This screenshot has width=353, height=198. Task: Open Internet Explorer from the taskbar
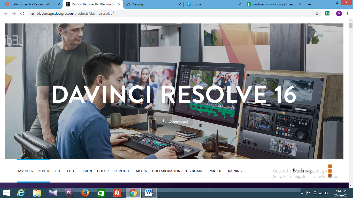pyautogui.click(x=21, y=193)
